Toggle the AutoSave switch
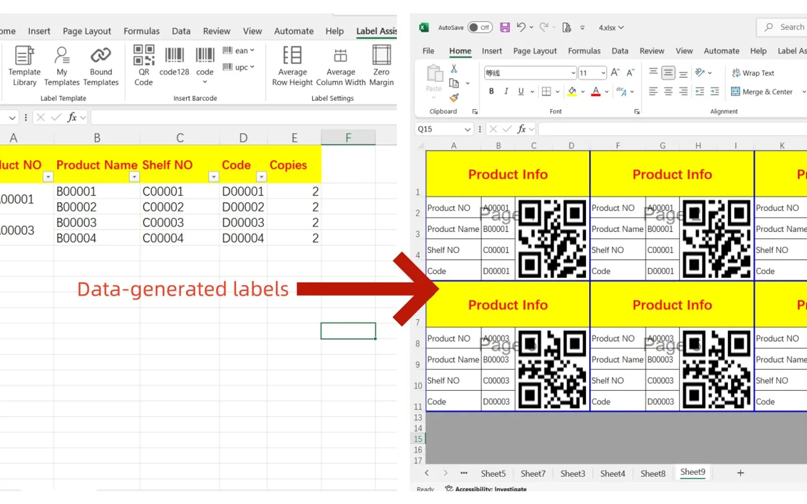The image size is (807, 504). (480, 27)
